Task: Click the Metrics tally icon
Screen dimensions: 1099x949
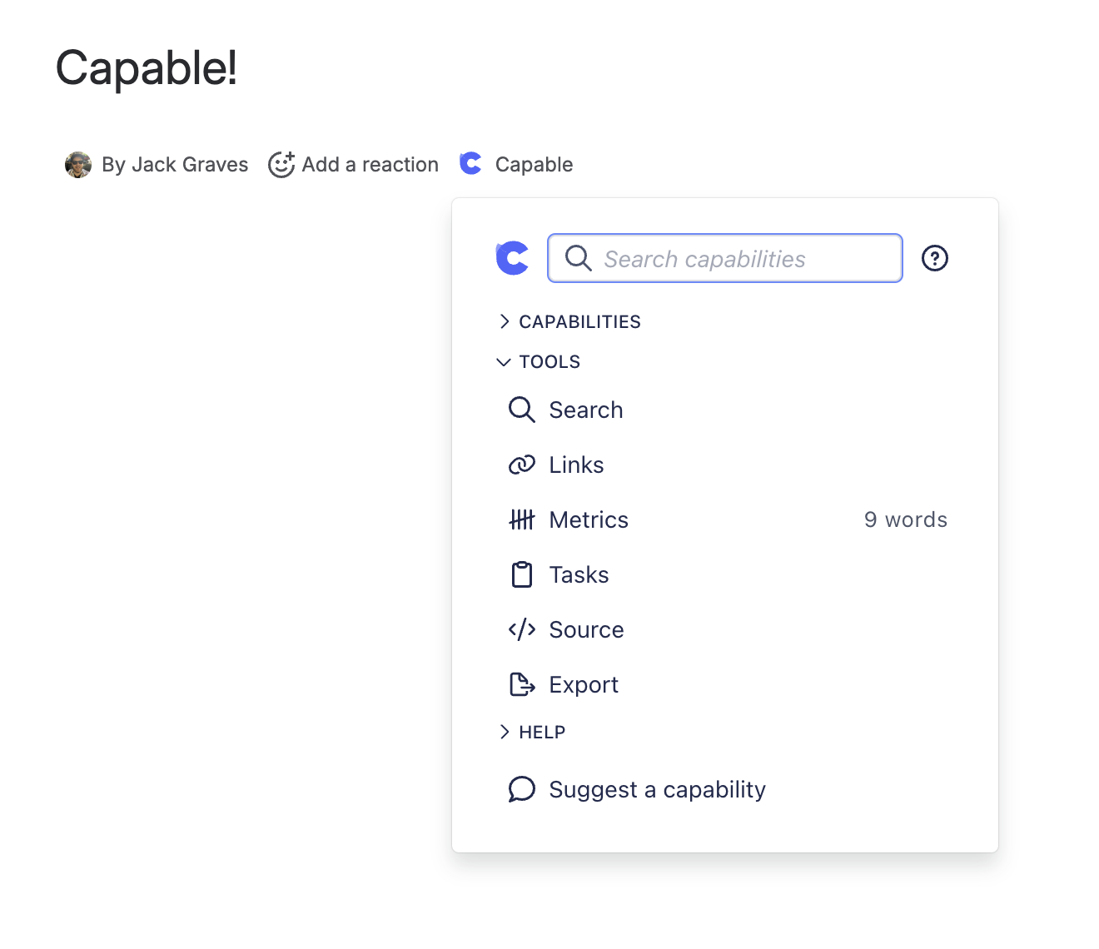Action: coord(521,519)
